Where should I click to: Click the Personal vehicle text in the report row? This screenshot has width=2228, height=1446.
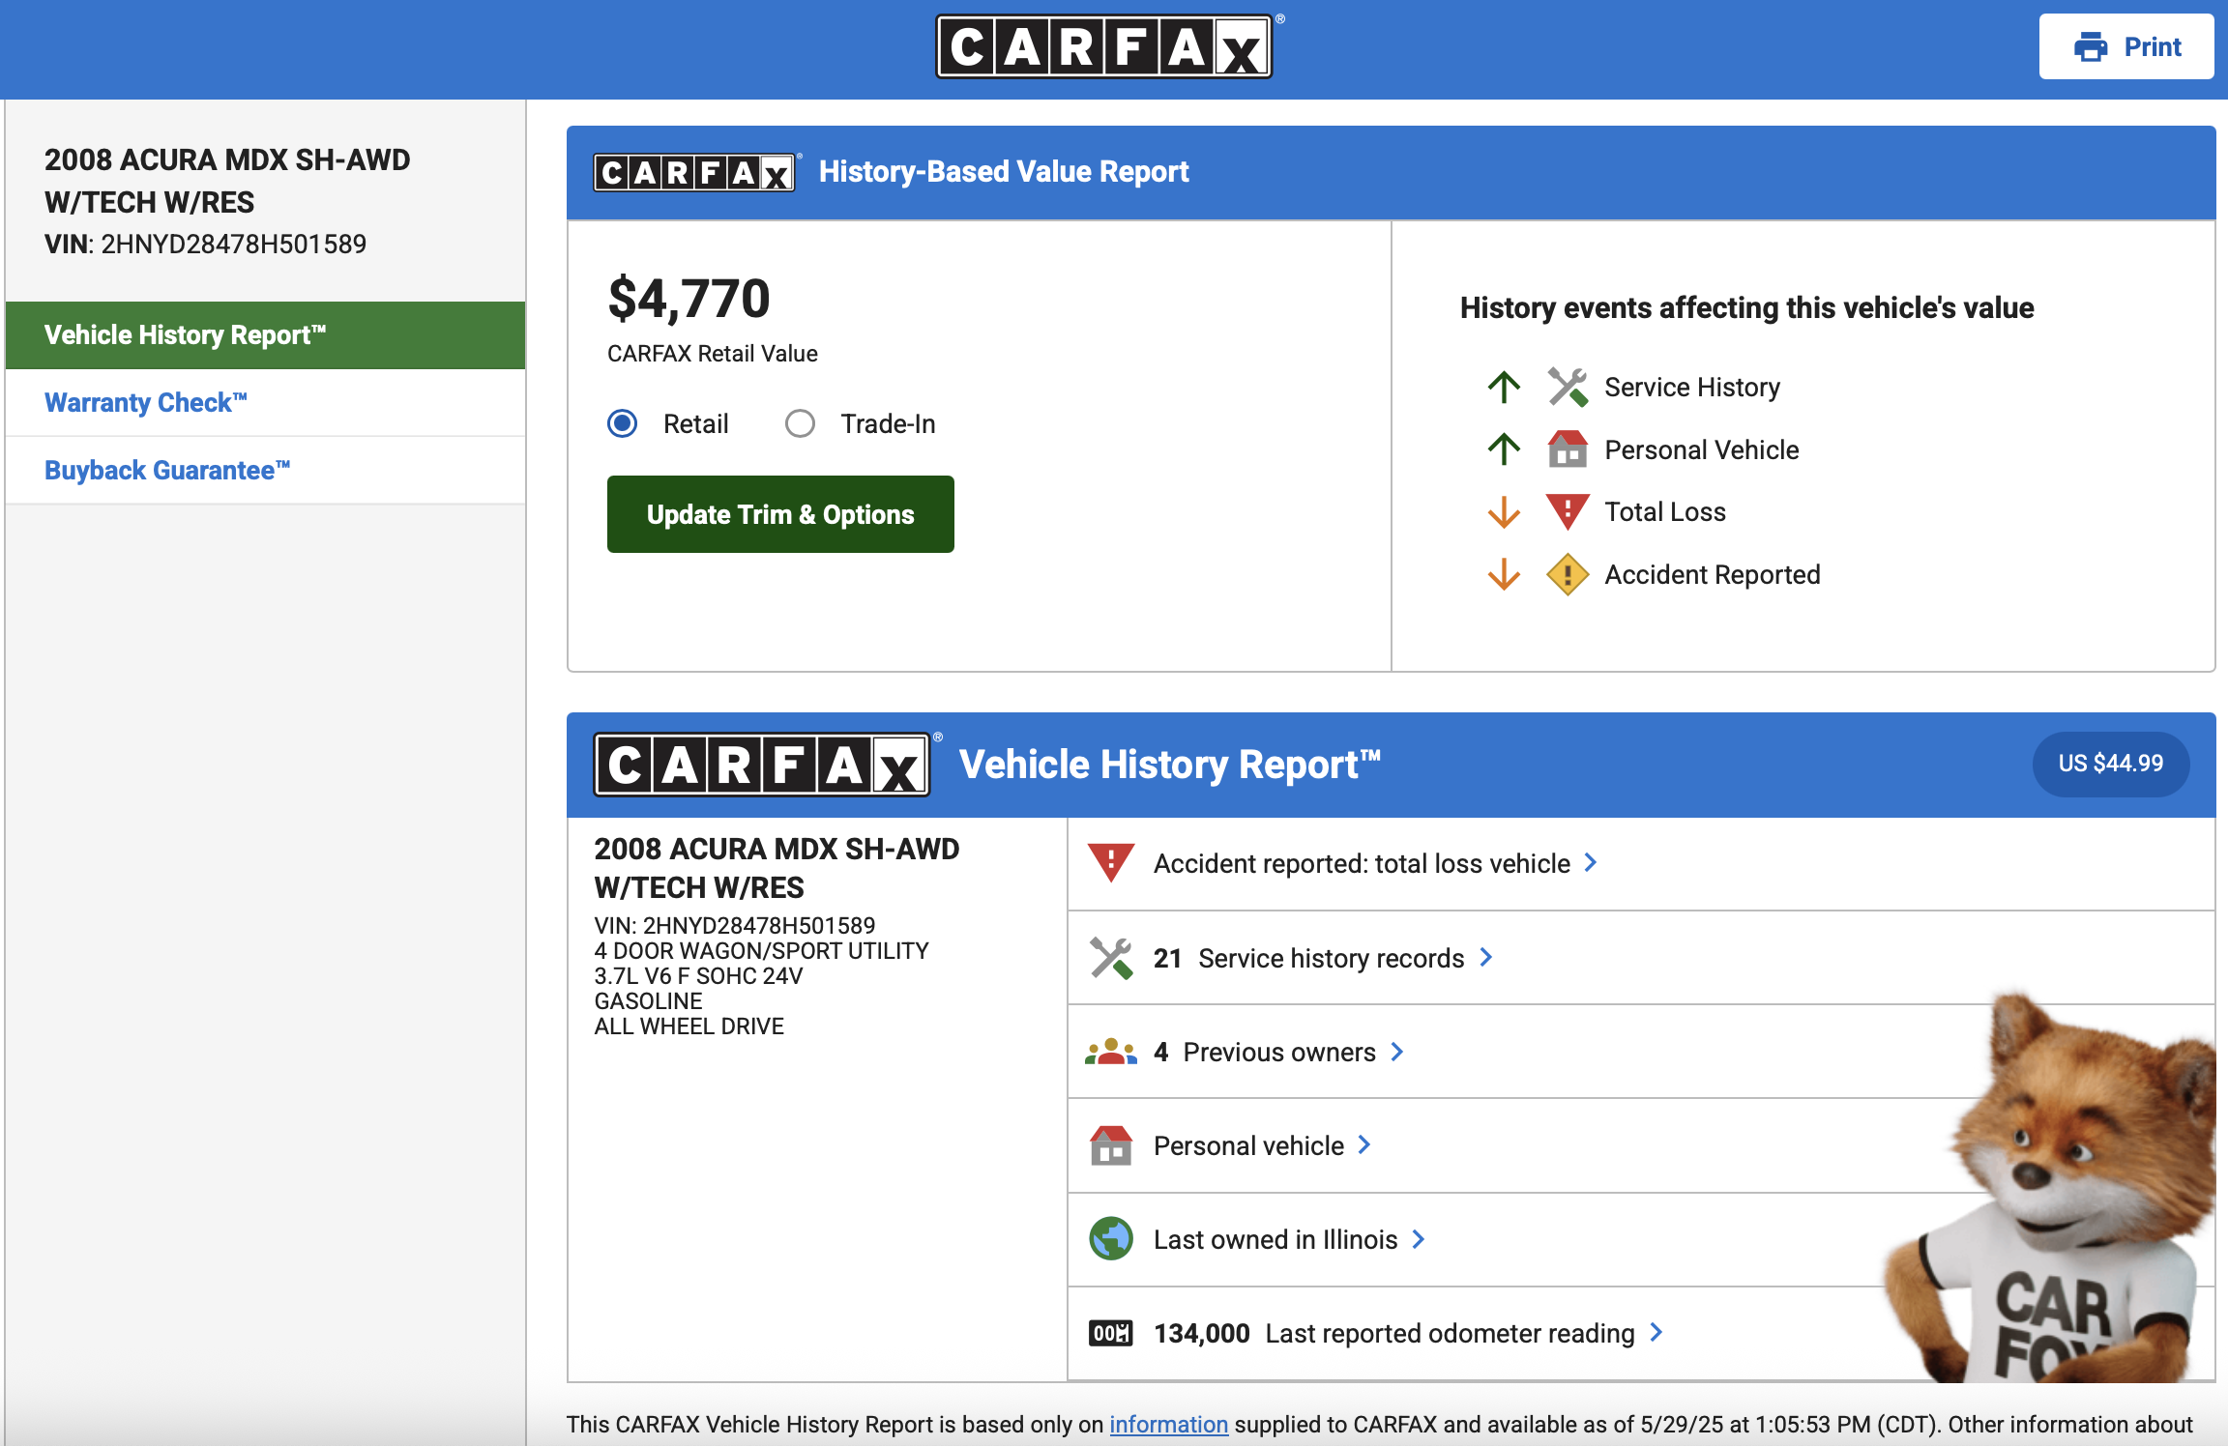[1248, 1145]
